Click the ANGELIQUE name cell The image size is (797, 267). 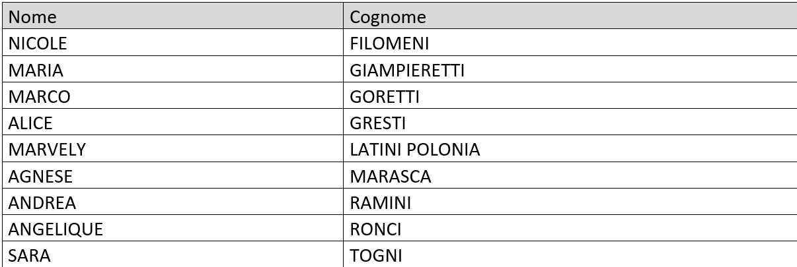(x=55, y=229)
